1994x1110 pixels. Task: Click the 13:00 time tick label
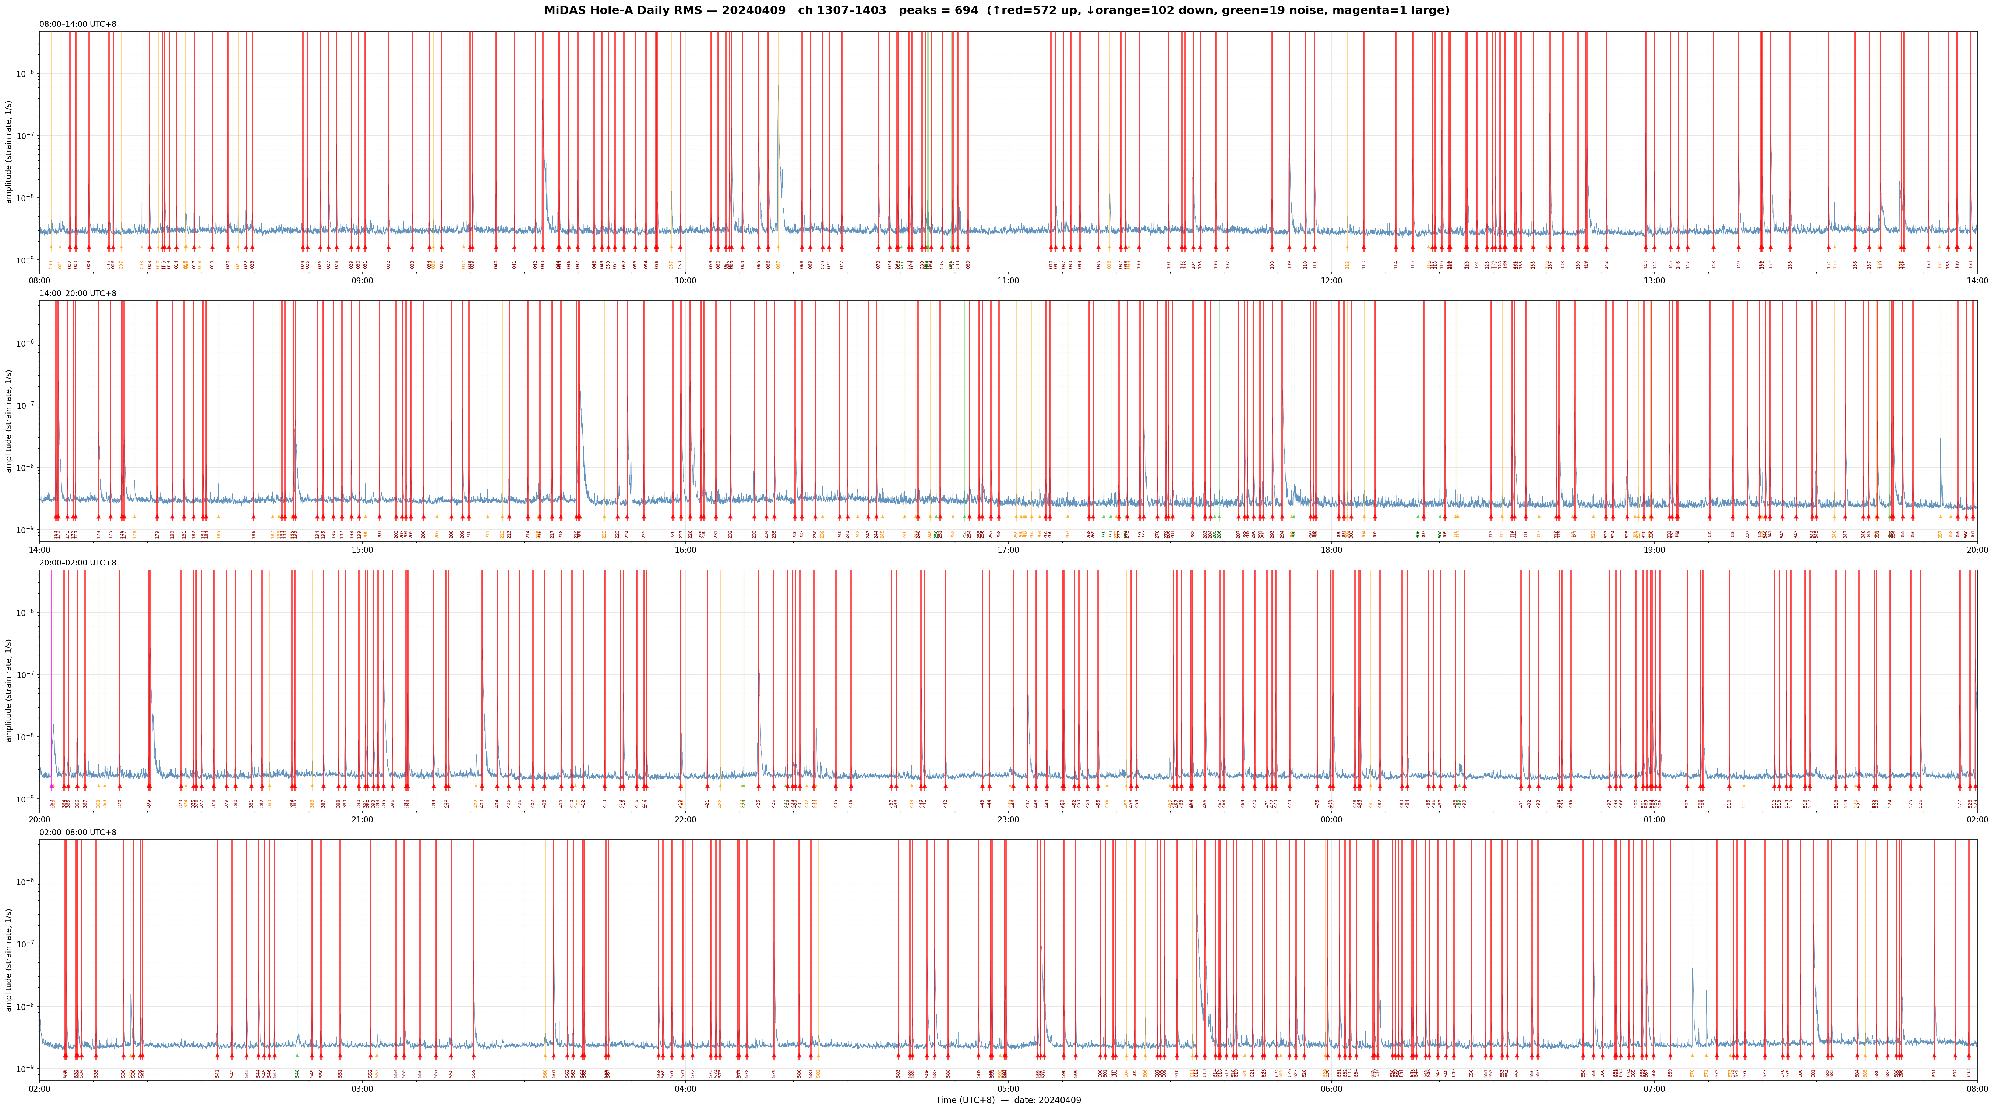click(x=1654, y=280)
